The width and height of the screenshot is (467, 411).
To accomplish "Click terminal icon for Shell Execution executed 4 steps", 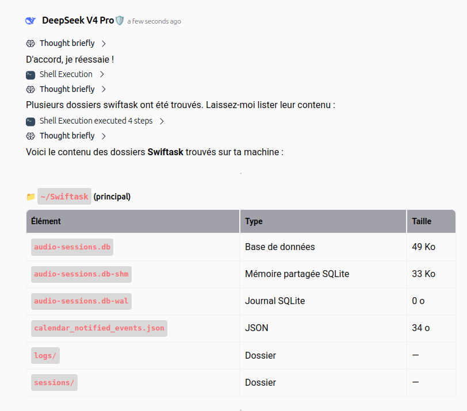I will pyautogui.click(x=30, y=121).
